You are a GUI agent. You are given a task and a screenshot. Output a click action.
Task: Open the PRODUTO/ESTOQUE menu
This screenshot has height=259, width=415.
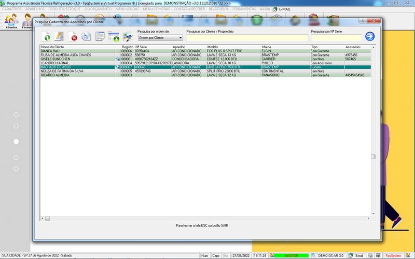click(64, 9)
